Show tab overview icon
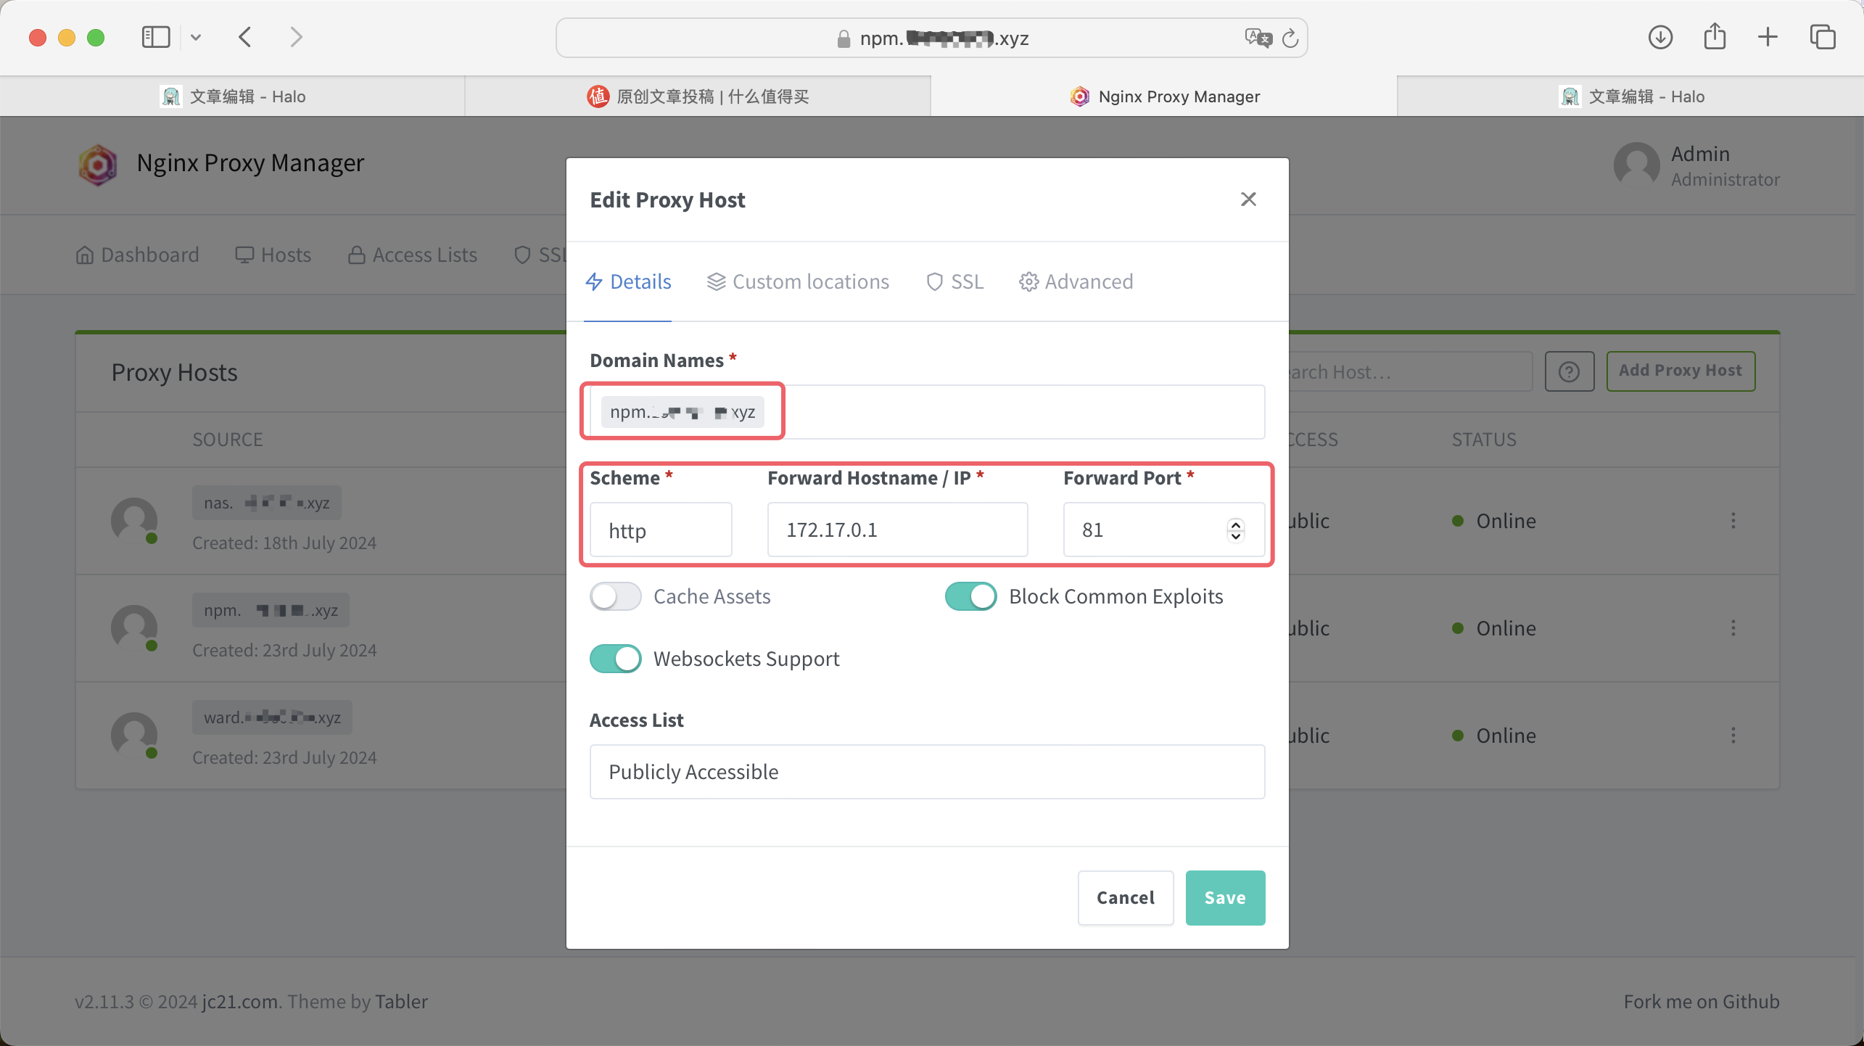The image size is (1864, 1046). pos(1823,37)
